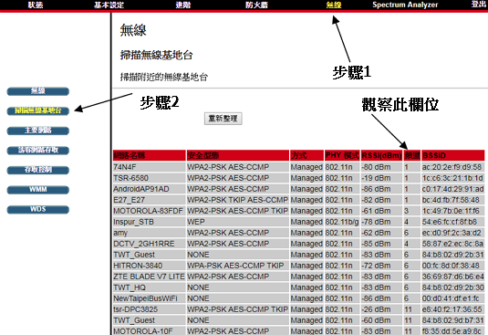Open the 狀態 top navigation tab
Screen dimensions: 488x335
[36, 5]
